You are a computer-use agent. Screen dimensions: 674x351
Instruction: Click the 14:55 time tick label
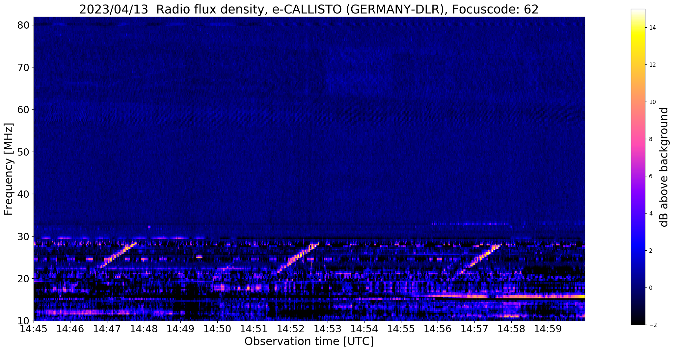click(401, 329)
